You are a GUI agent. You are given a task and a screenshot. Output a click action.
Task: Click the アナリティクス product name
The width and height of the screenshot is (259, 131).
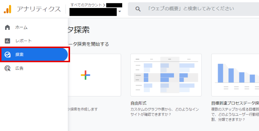pyautogui.click(x=39, y=9)
